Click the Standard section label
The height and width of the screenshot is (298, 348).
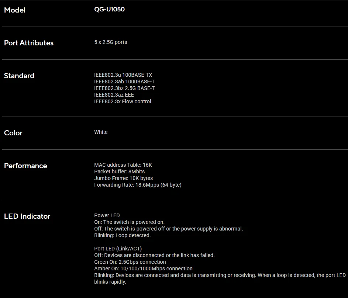pyautogui.click(x=19, y=76)
